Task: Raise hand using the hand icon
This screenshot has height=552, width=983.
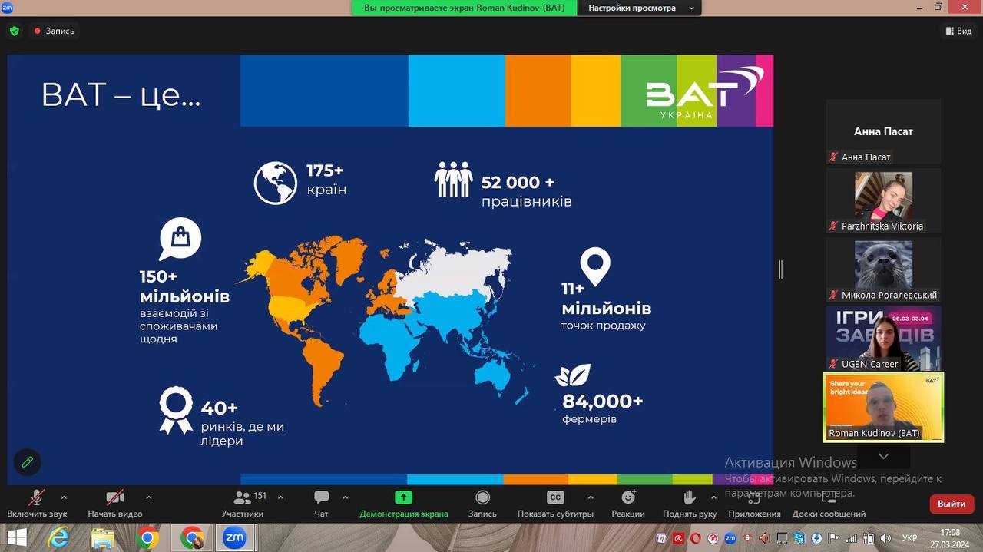Action: tap(689, 497)
